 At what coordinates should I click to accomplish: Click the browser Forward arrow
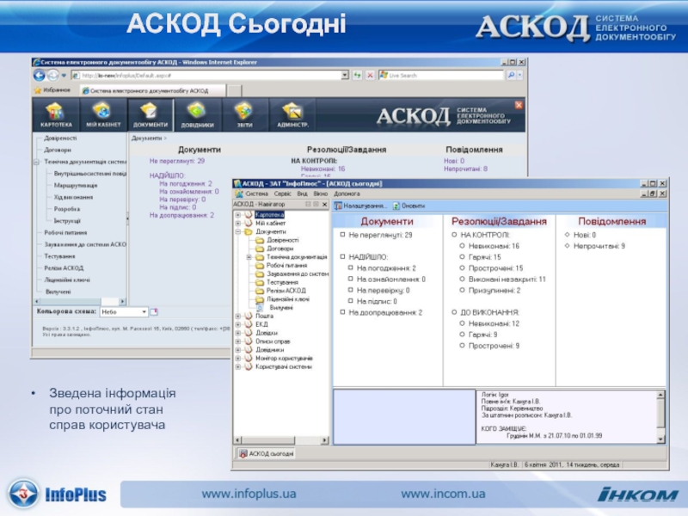(x=52, y=76)
